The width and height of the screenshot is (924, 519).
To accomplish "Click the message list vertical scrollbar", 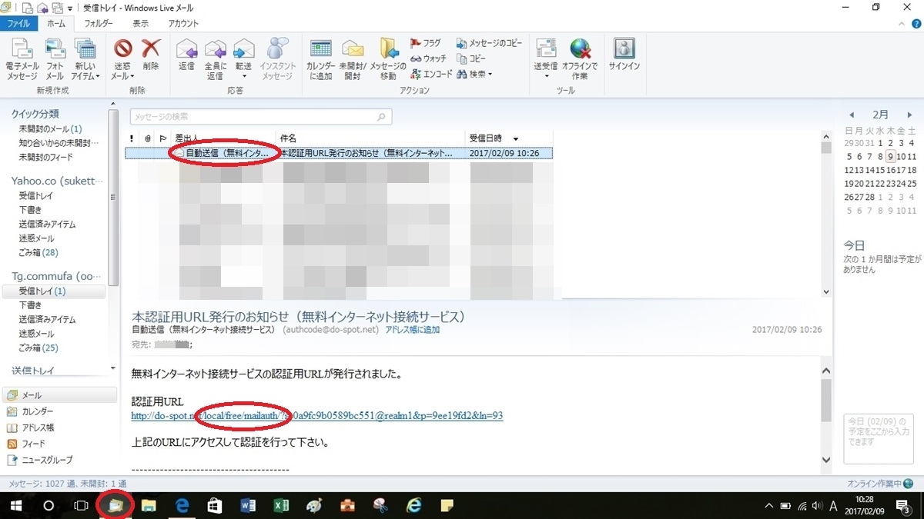I will click(826, 214).
